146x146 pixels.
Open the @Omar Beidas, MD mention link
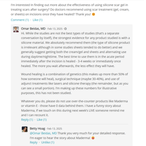tap(43, 133)
